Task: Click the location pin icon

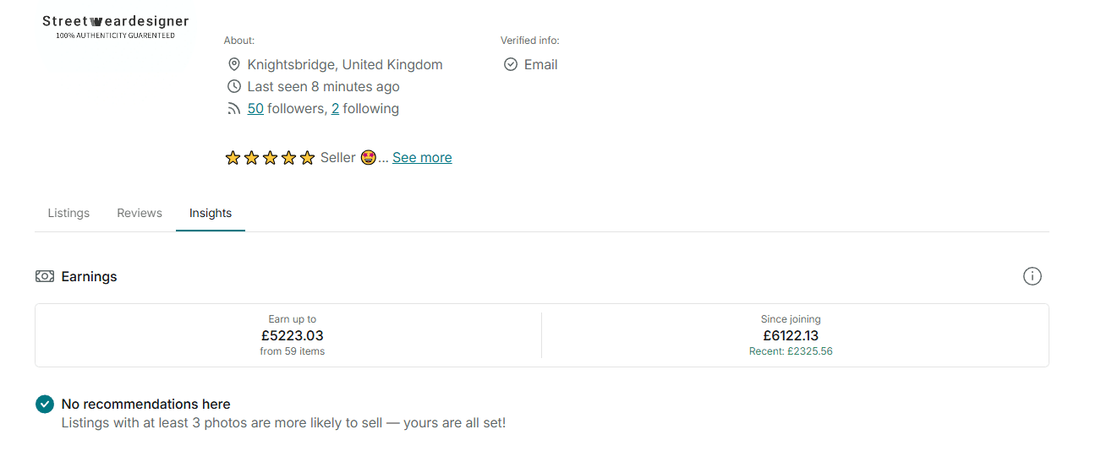Action: 234,64
